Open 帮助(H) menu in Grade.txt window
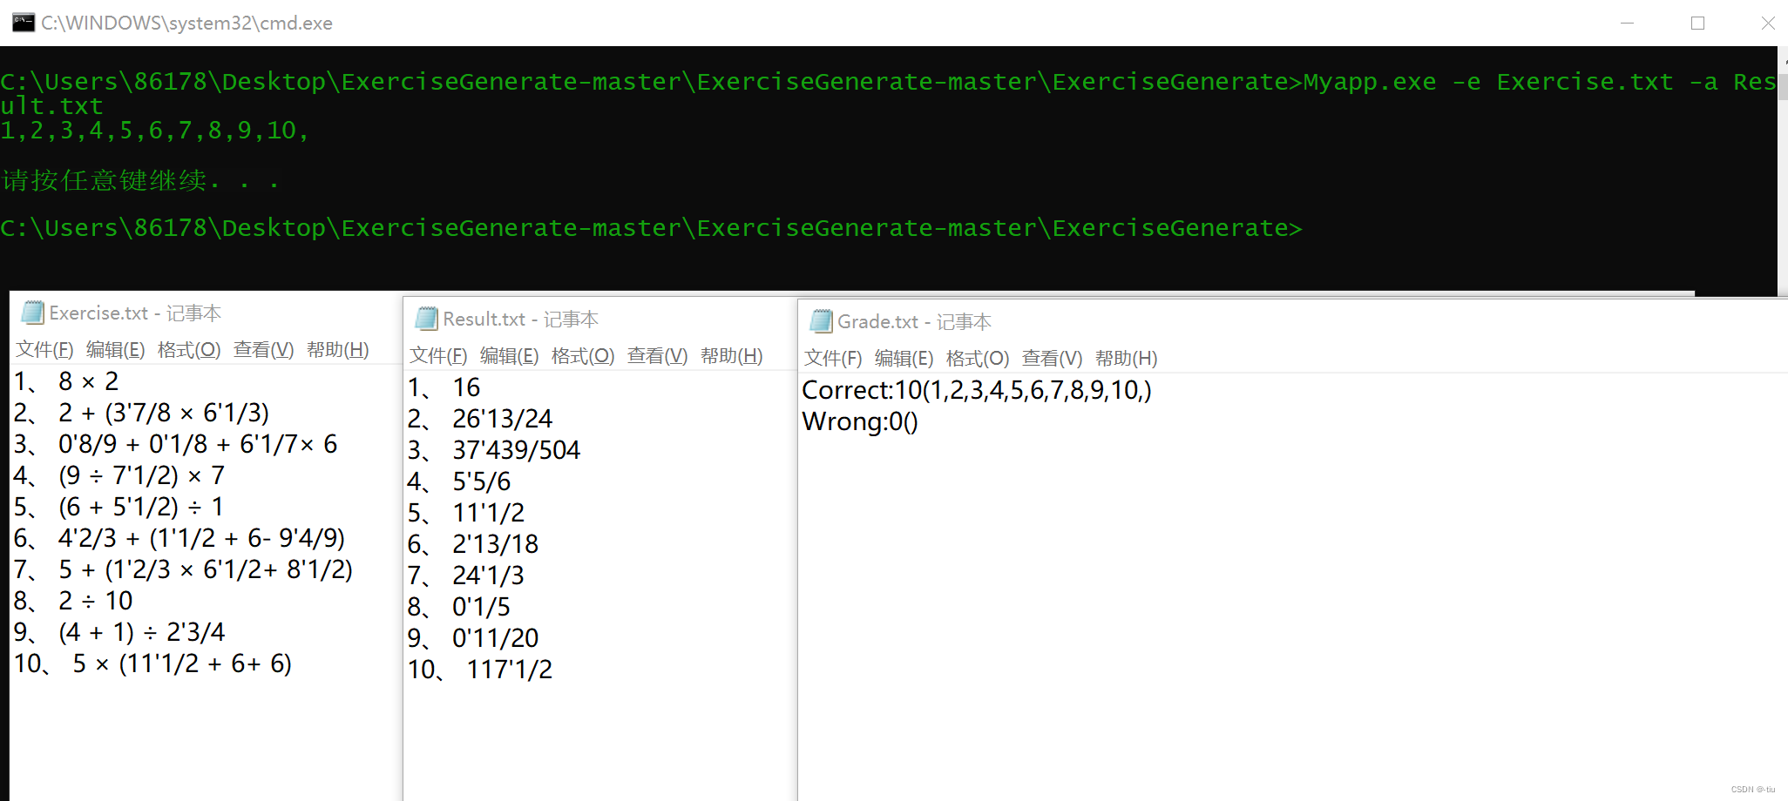This screenshot has height=801, width=1788. click(x=1127, y=359)
